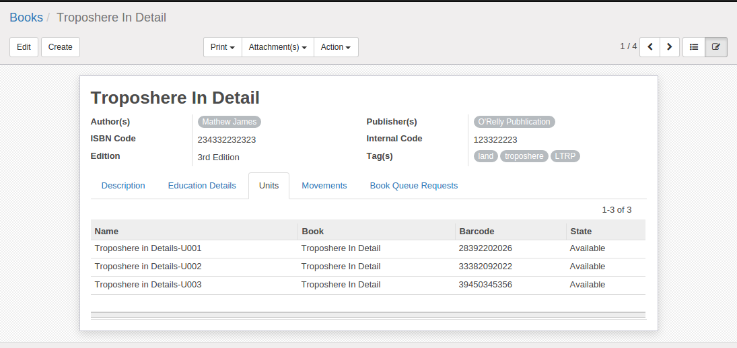
Task: Switch to list view icon
Action: coord(694,47)
